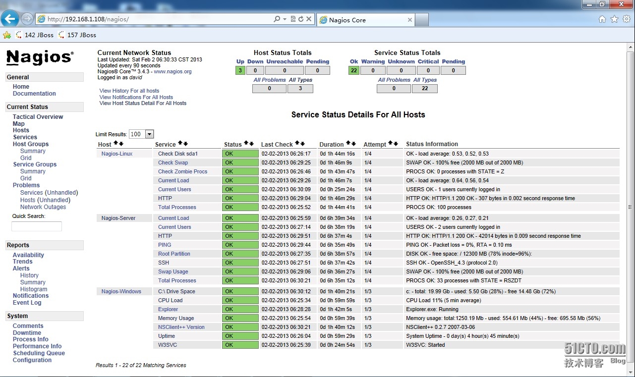Add to Favorites bar star icon

coord(7,35)
